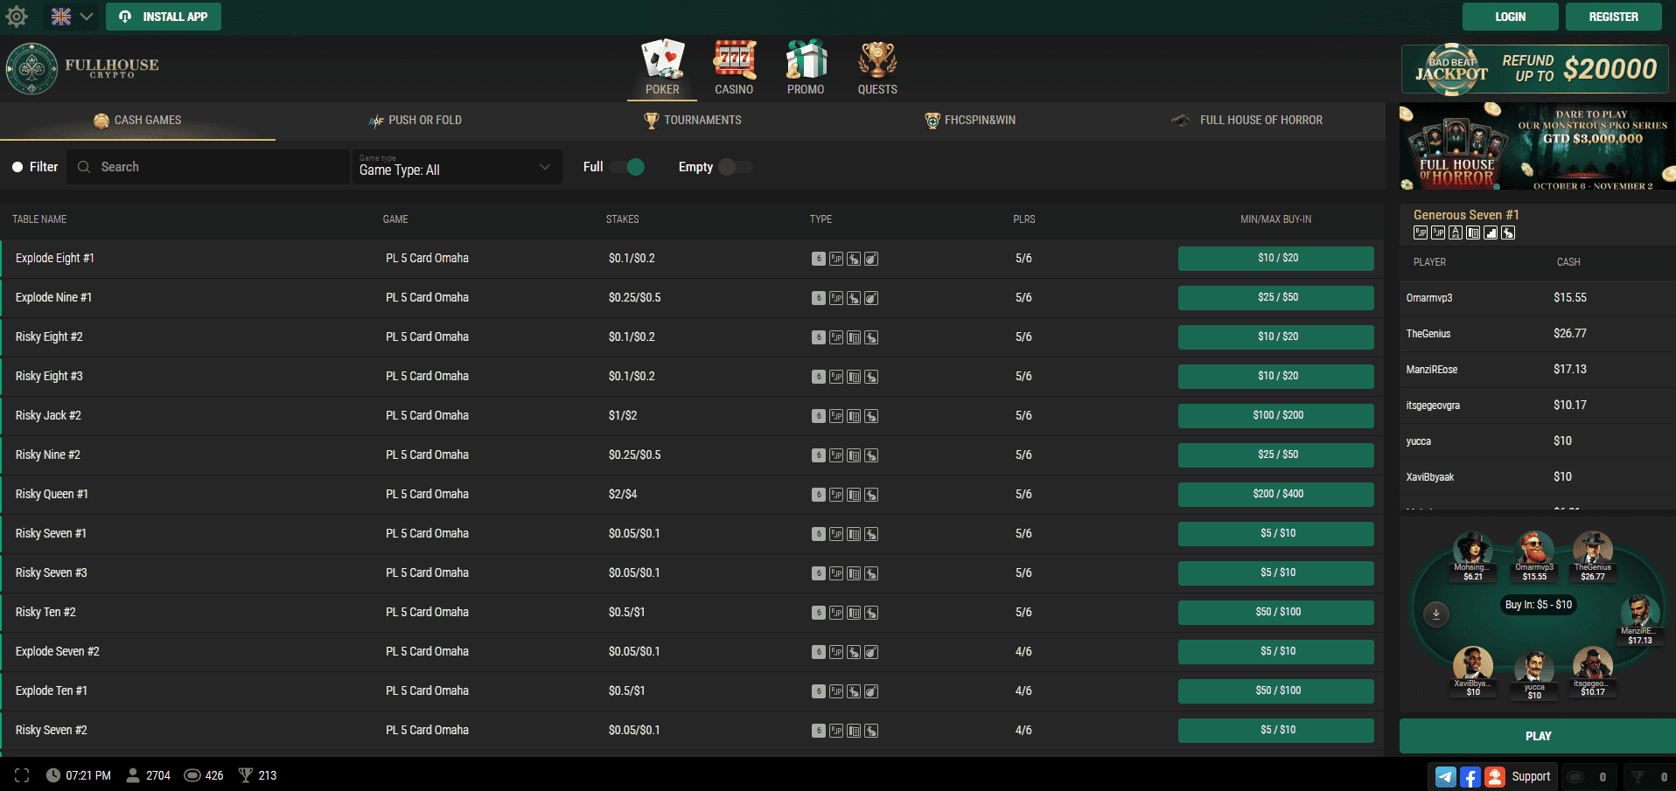
Task: Expand the Game Type dropdown
Action: tap(455, 167)
